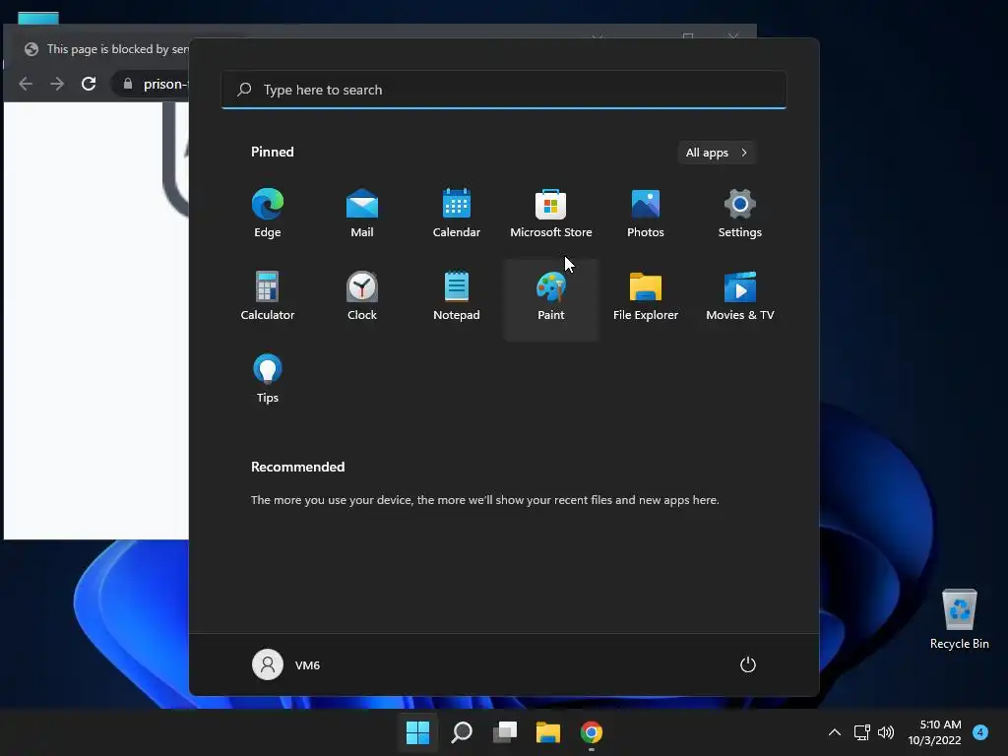Viewport: 1008px width, 756px height.
Task: Focus the Type here to search box
Action: [x=504, y=90]
